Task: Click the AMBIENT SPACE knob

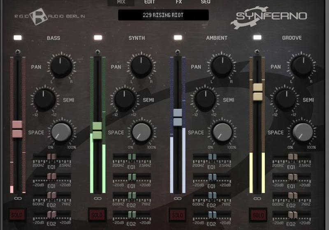Action: point(222,133)
